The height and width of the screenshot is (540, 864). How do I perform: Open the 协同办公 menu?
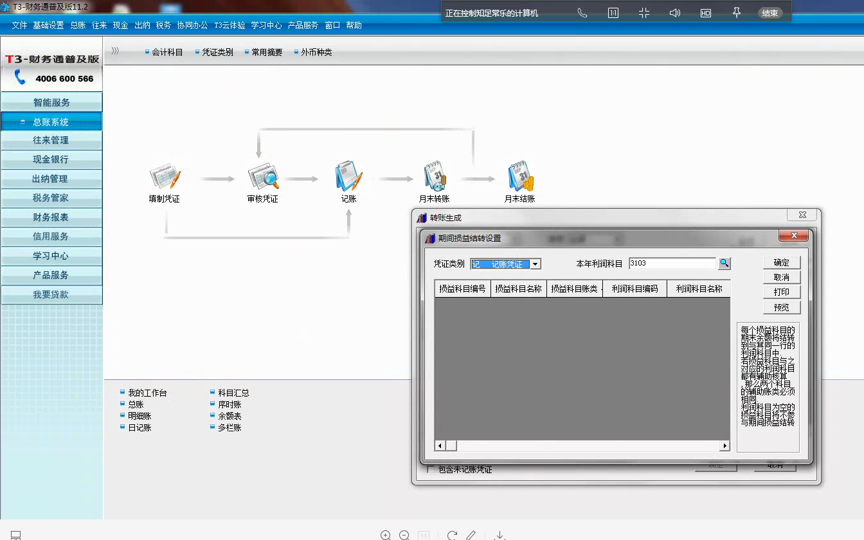193,26
